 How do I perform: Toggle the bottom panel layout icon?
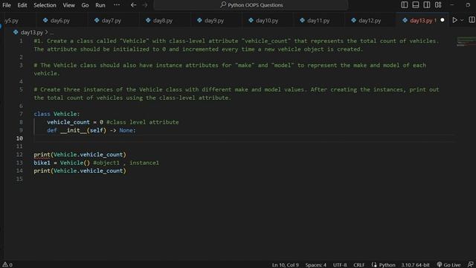pyautogui.click(x=416, y=5)
